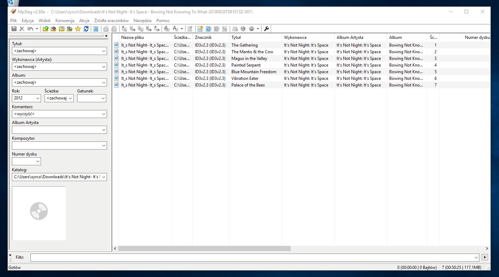Viewport: 499px width, 277px height.
Task: Click the remove tag X icon
Action: tap(22, 29)
